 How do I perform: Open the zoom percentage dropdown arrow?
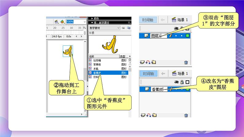click(85, 22)
